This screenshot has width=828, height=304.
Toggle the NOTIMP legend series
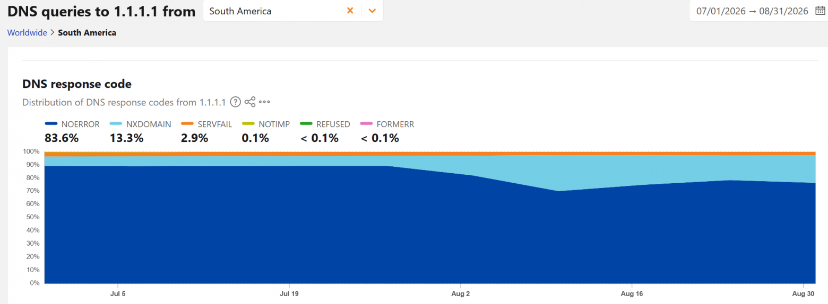pyautogui.click(x=266, y=124)
